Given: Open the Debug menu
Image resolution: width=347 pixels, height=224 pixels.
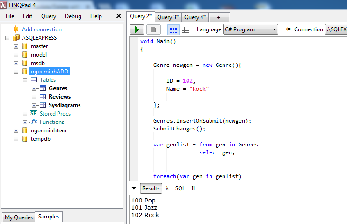Looking at the screenshot, I should 73,16.
